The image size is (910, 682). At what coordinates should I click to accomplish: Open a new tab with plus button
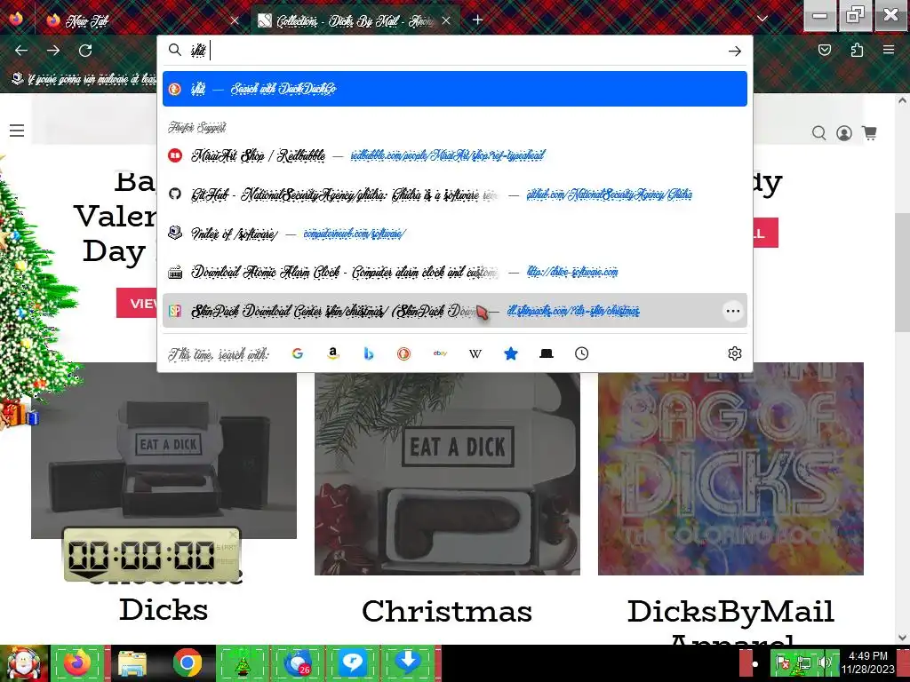[x=477, y=20]
